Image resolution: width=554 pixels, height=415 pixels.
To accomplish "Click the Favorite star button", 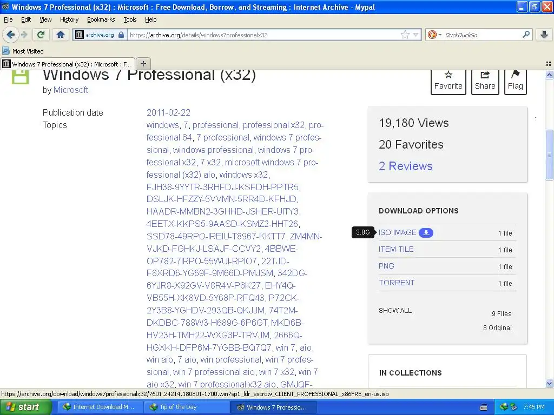I will [448, 82].
